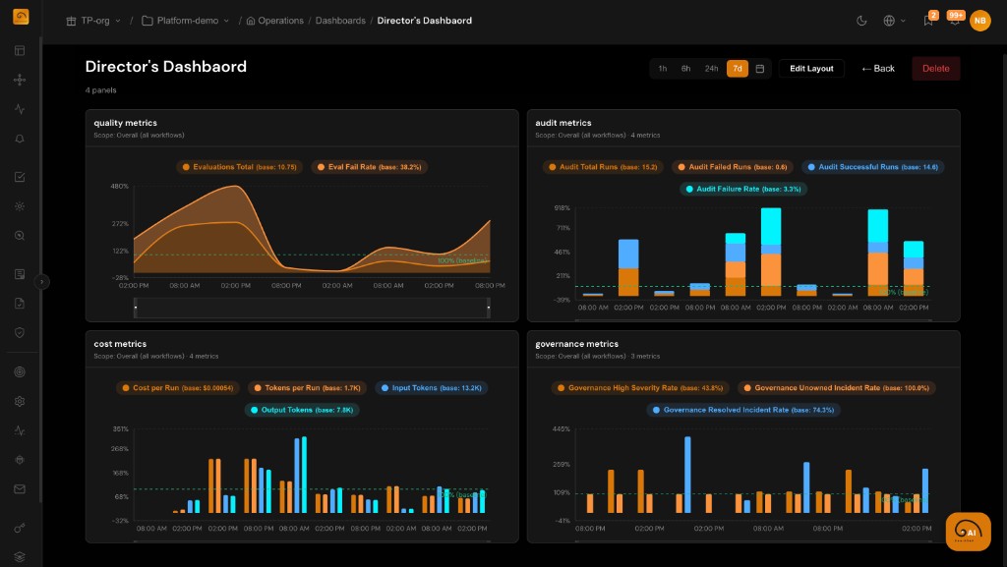
Task: Open the NB user avatar menu
Action: click(980, 21)
